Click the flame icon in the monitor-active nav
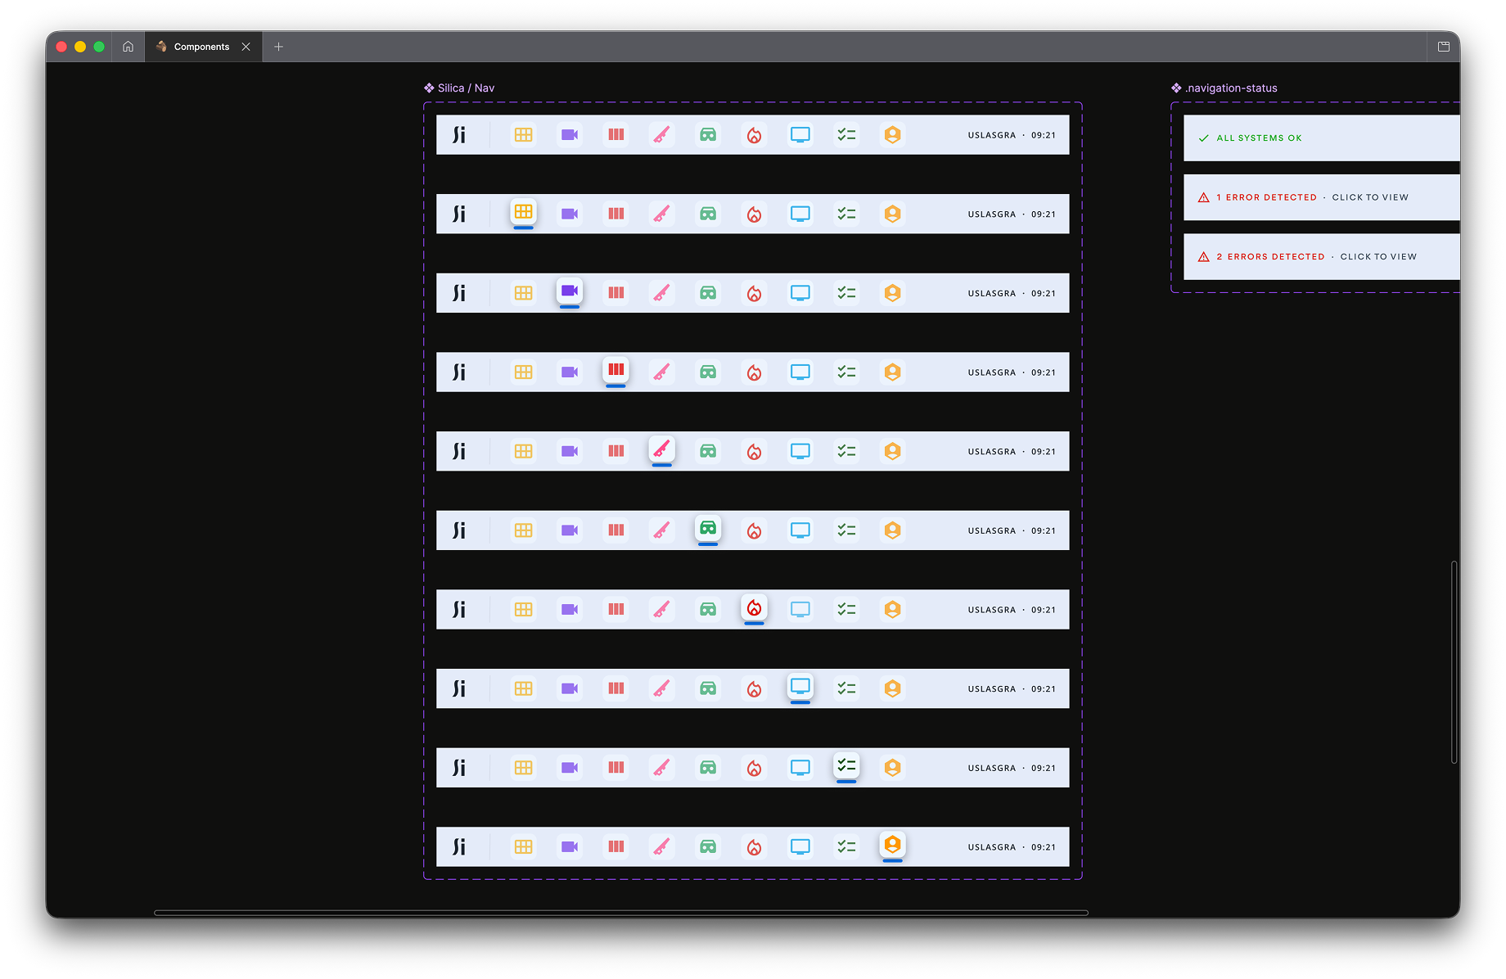 click(x=755, y=688)
